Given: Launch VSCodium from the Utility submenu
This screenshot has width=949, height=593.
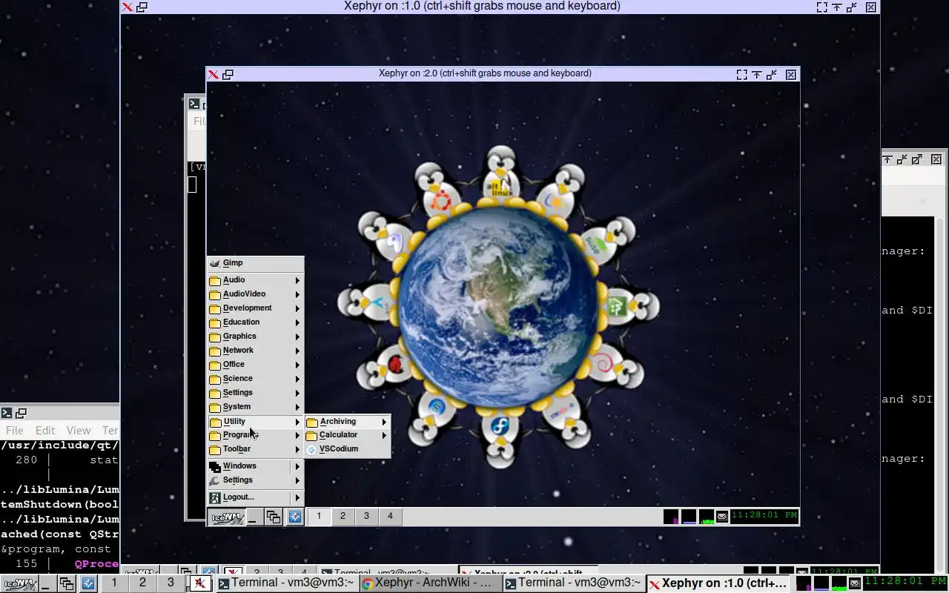Looking at the screenshot, I should click(x=347, y=449).
